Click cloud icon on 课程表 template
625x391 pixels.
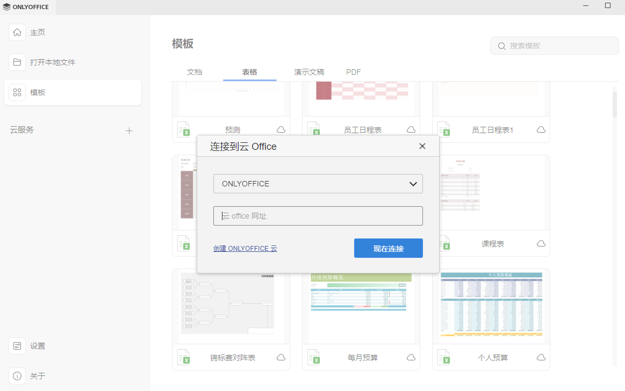[x=541, y=244]
